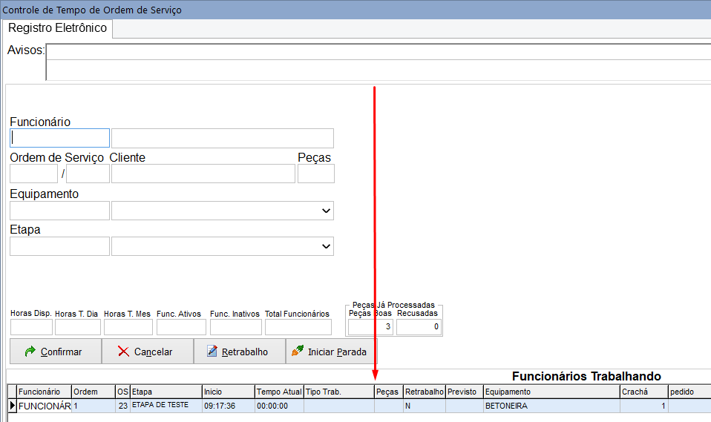Click the Func. Inativos field
The height and width of the screenshot is (422, 711).
tap(236, 327)
